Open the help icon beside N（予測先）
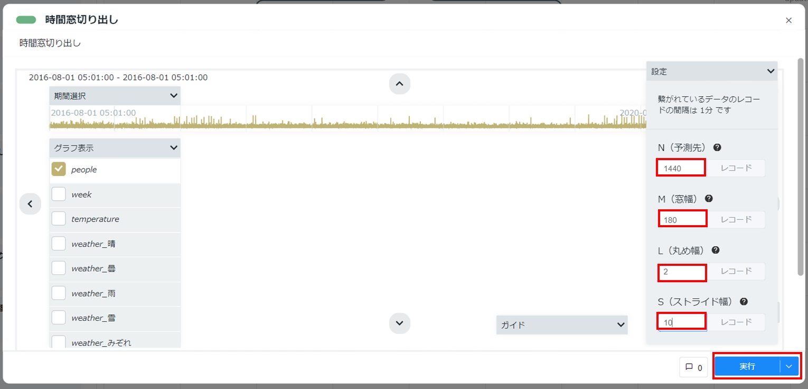The image size is (808, 389). [x=717, y=147]
